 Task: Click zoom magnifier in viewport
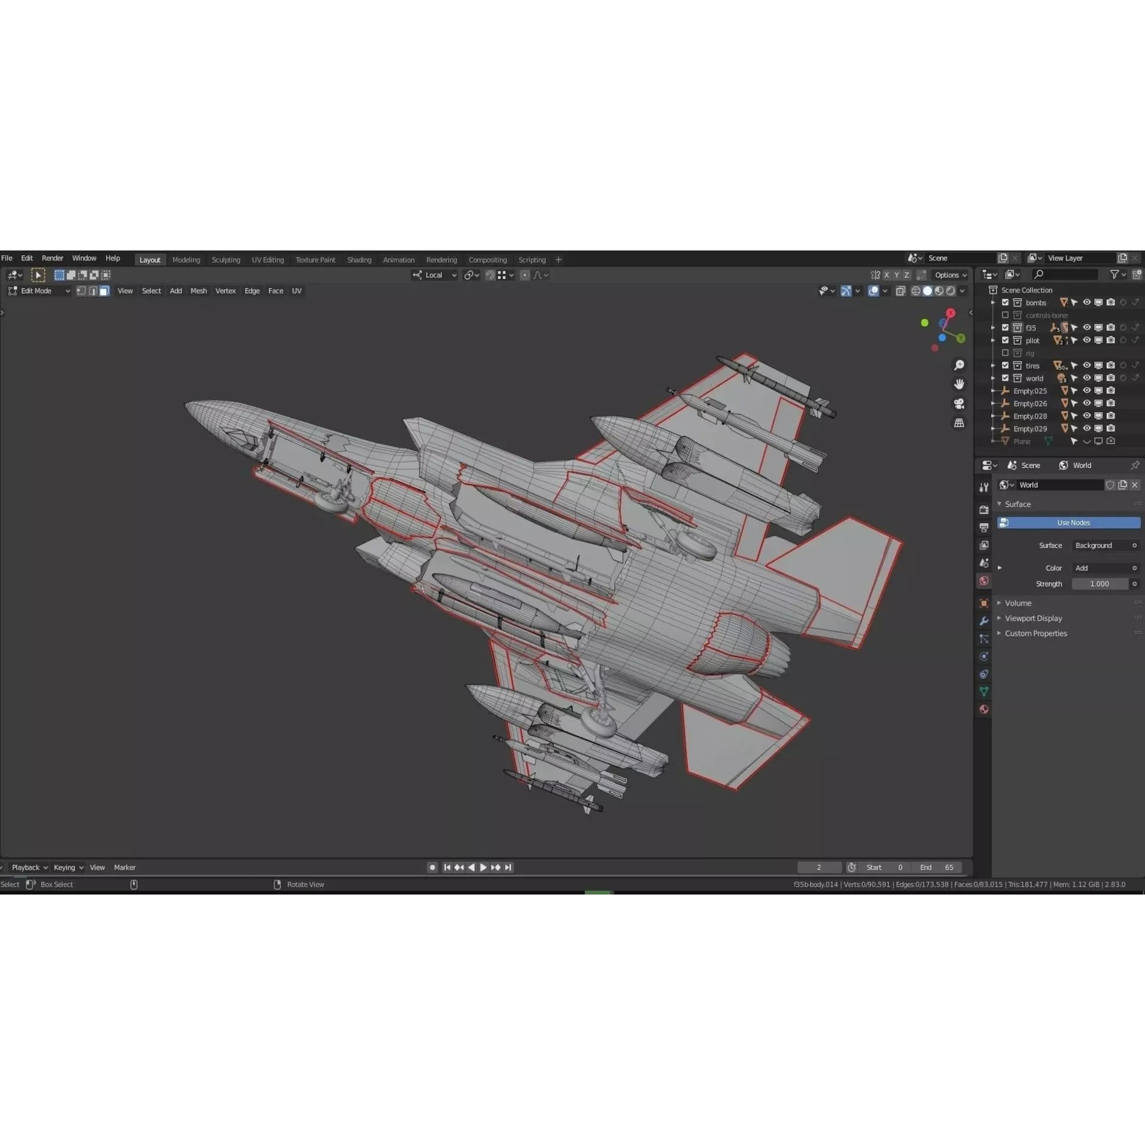(959, 365)
